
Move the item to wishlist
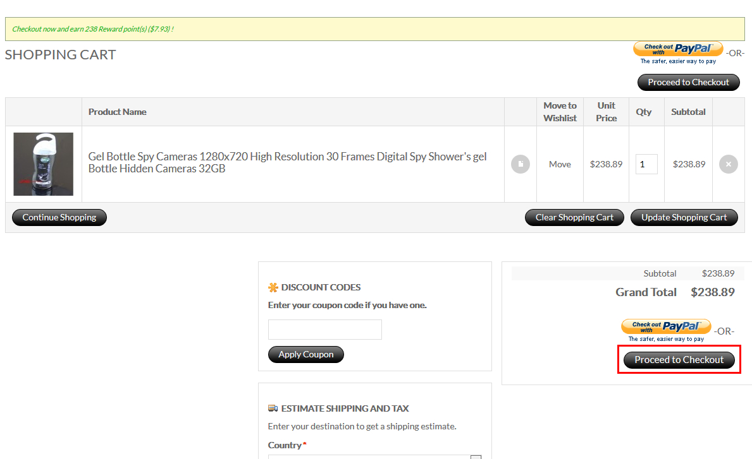coord(560,164)
